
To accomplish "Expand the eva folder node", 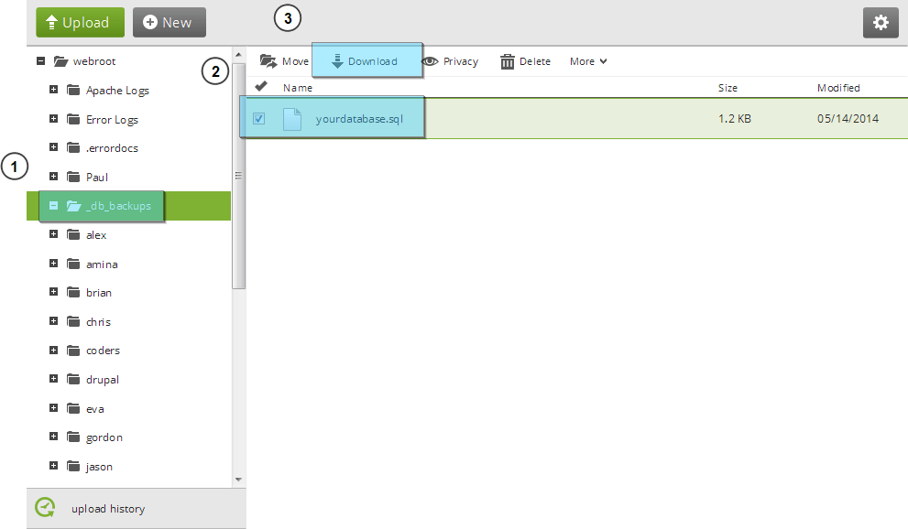I will coord(53,408).
